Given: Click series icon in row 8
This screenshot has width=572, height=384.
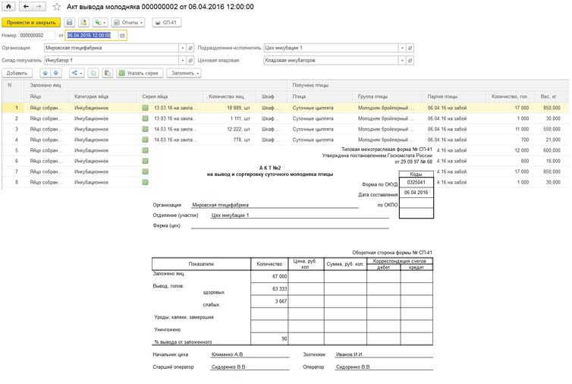Looking at the screenshot, I should pos(145,182).
